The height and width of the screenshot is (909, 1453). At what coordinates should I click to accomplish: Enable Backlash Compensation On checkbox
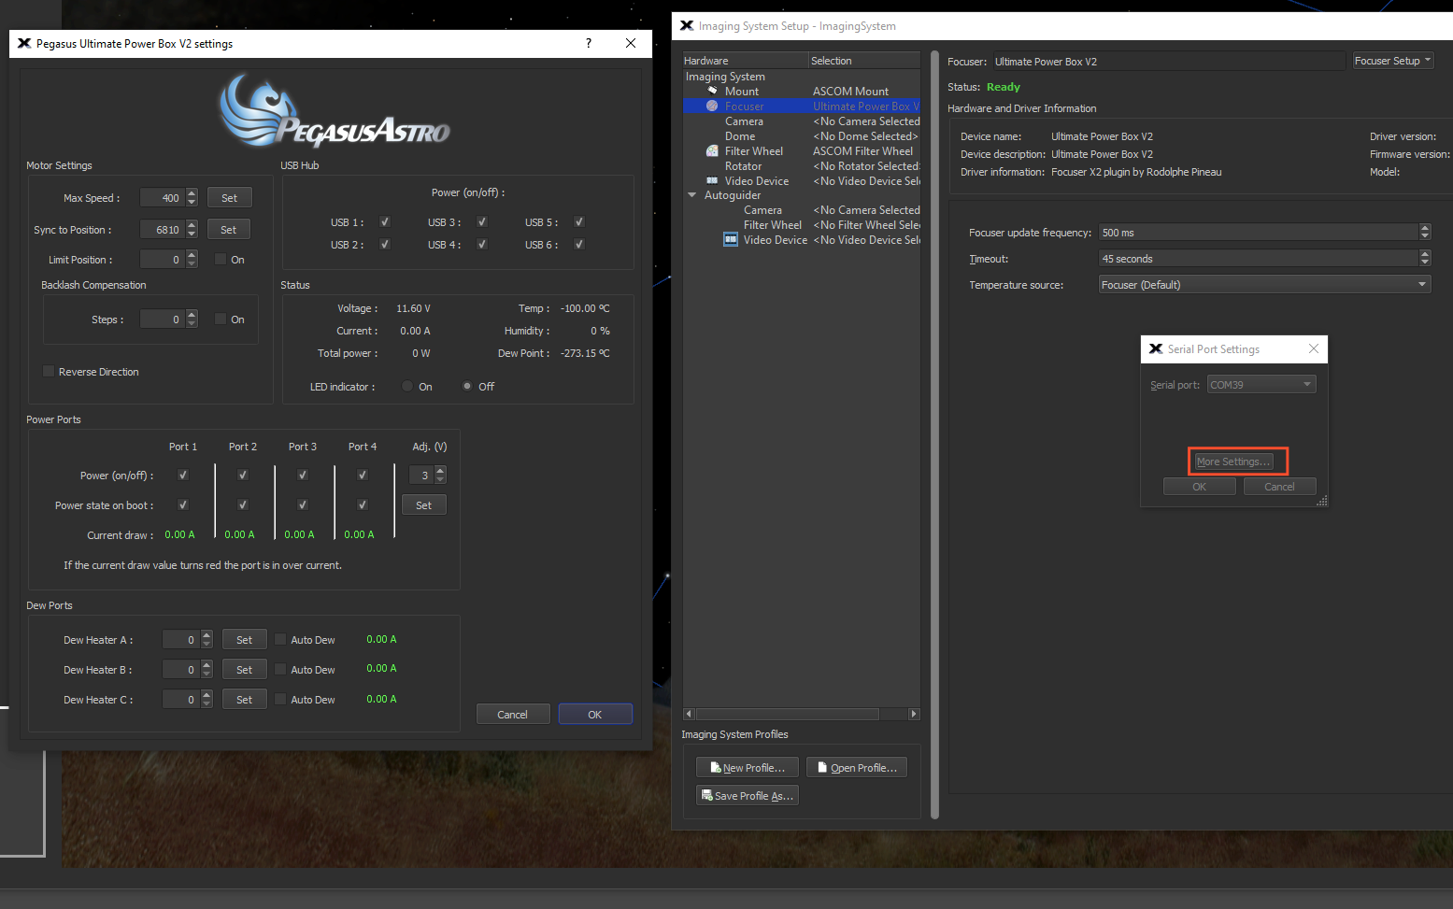coord(221,319)
